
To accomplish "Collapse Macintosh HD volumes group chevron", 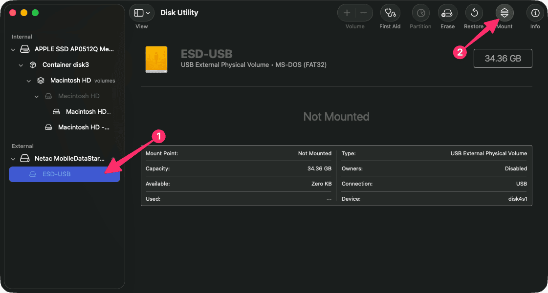I will (29, 81).
